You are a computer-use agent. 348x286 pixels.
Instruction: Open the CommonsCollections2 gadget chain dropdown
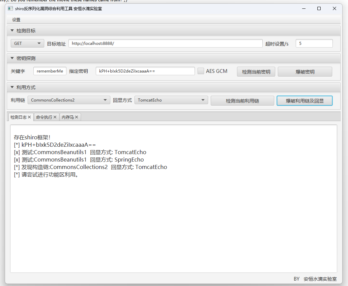(69, 100)
